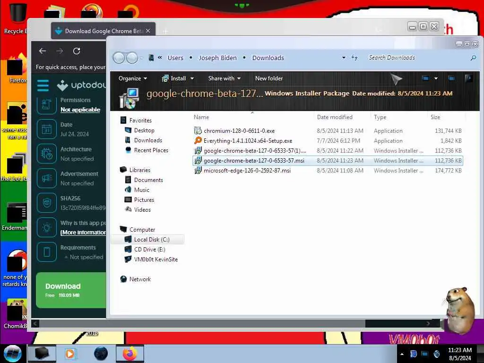Viewport: 484px width, 363px height.
Task: Select microsoft-edge-126-0-2592-87.msi file
Action: [x=328, y=170]
